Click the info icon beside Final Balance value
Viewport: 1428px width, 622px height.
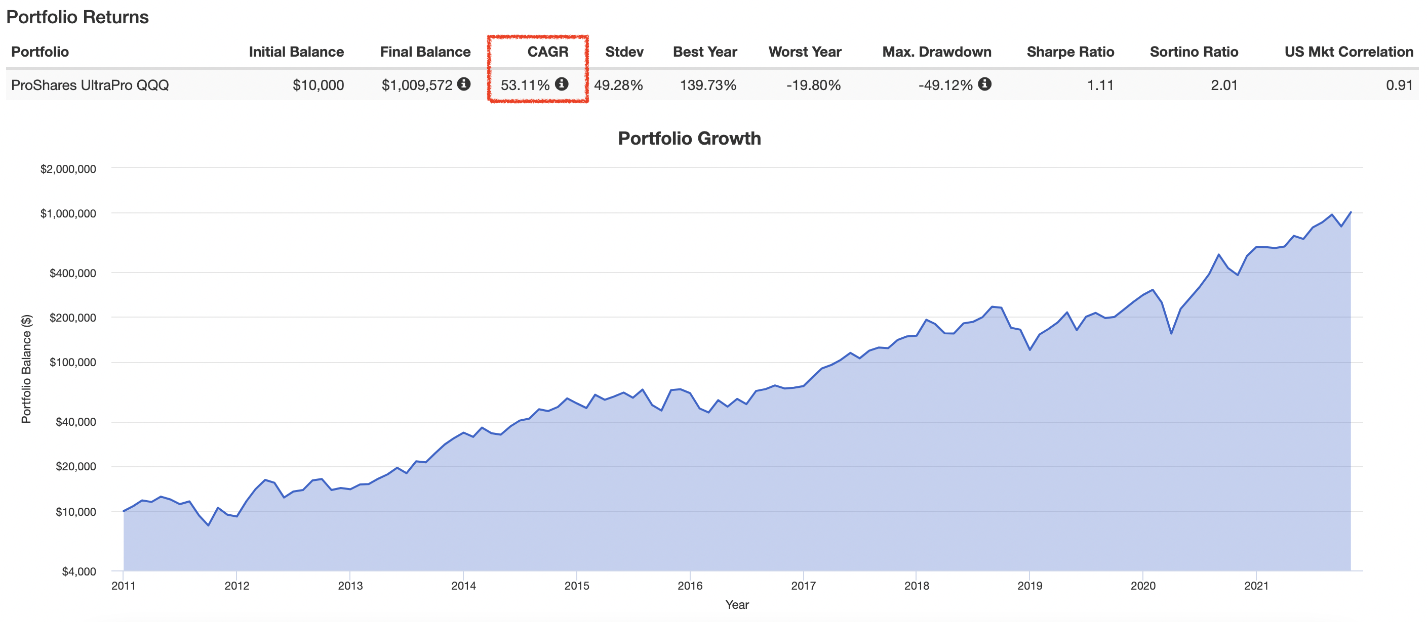pyautogui.click(x=464, y=84)
